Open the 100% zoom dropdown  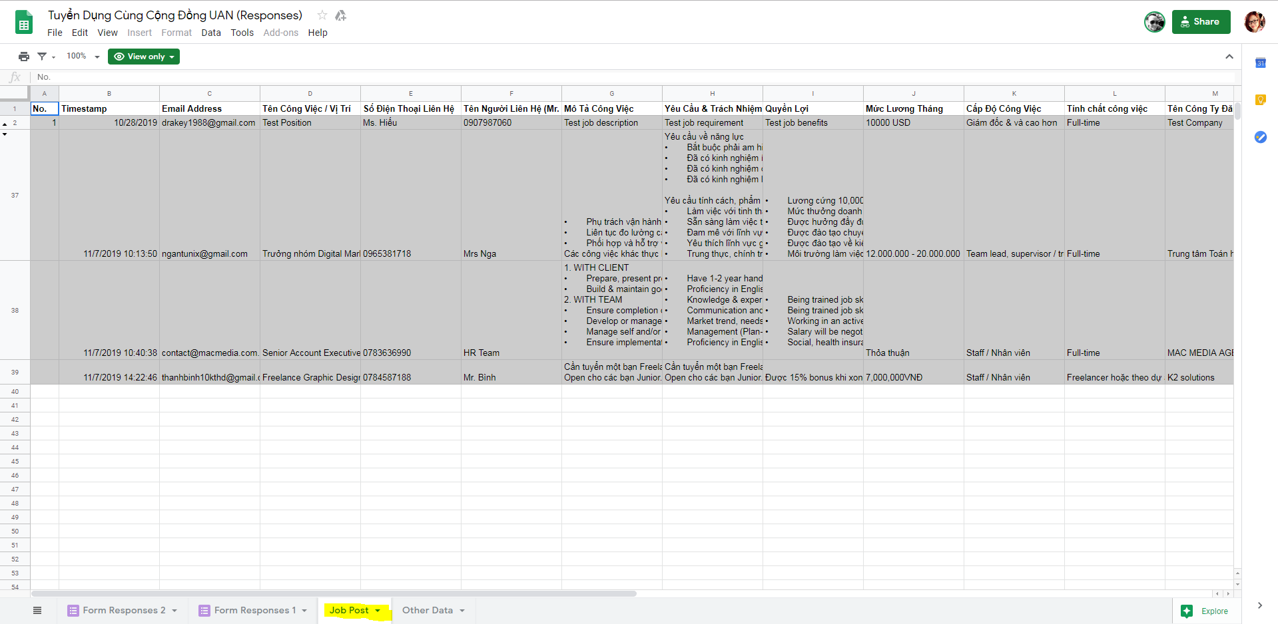(x=83, y=57)
